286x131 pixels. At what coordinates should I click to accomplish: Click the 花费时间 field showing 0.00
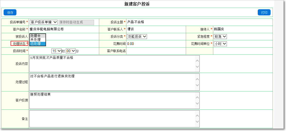pos(155,44)
